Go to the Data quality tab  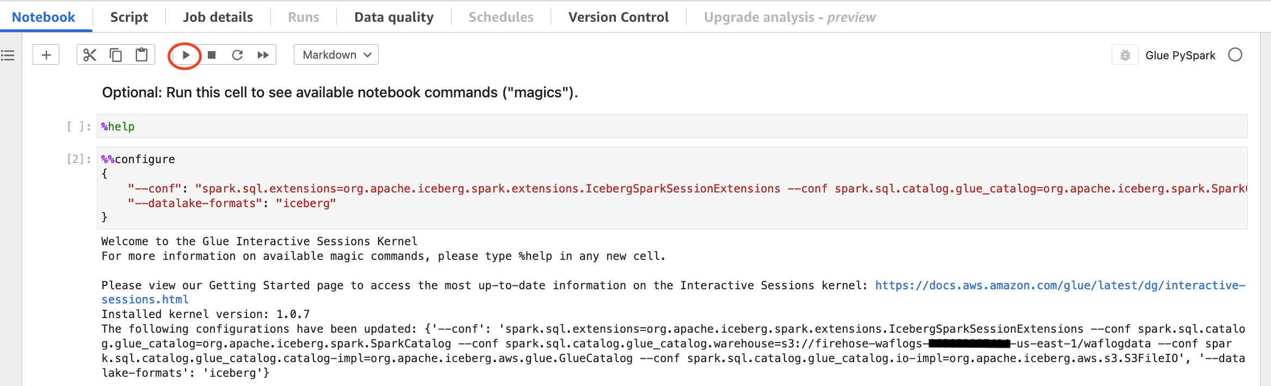394,17
